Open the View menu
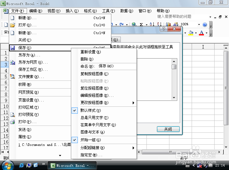 tap(54, 11)
